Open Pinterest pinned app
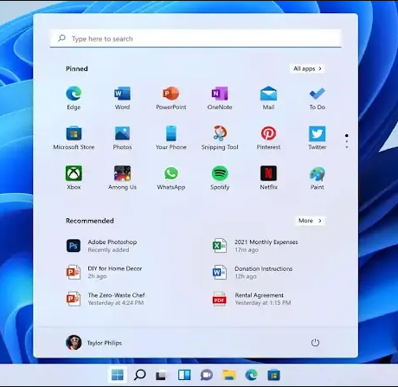Image resolution: width=398 pixels, height=387 pixels. (268, 138)
